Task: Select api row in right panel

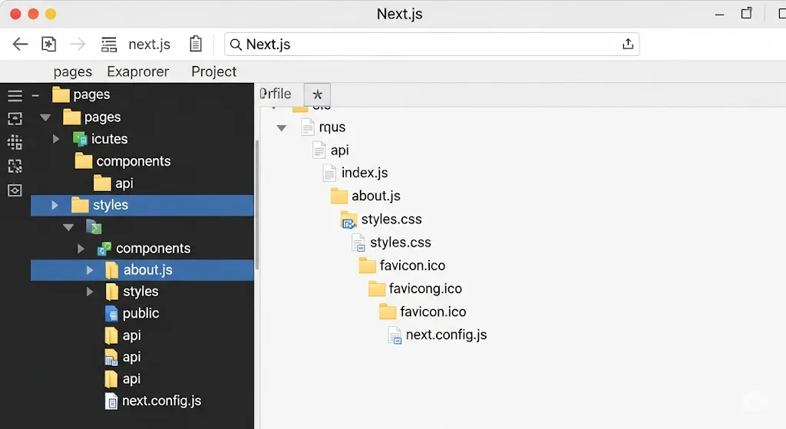Action: [330, 150]
